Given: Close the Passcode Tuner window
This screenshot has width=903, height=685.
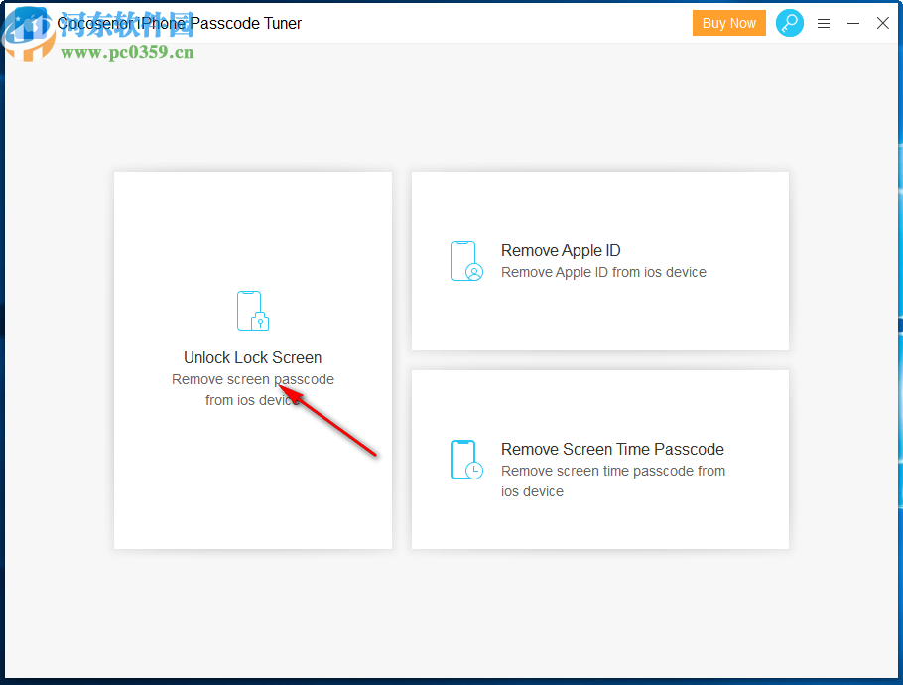Looking at the screenshot, I should click(x=882, y=23).
